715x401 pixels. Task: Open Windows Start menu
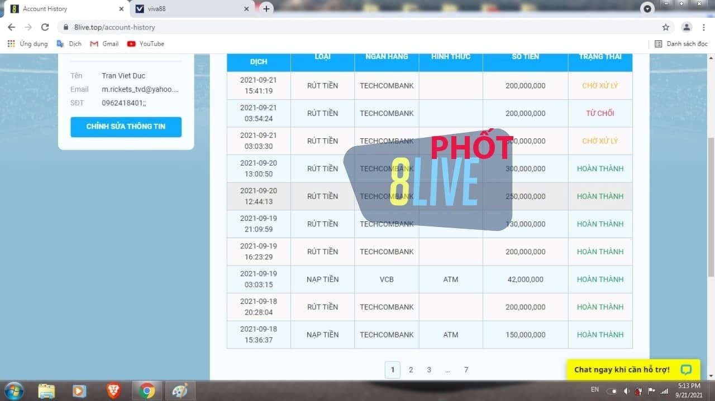pos(13,390)
